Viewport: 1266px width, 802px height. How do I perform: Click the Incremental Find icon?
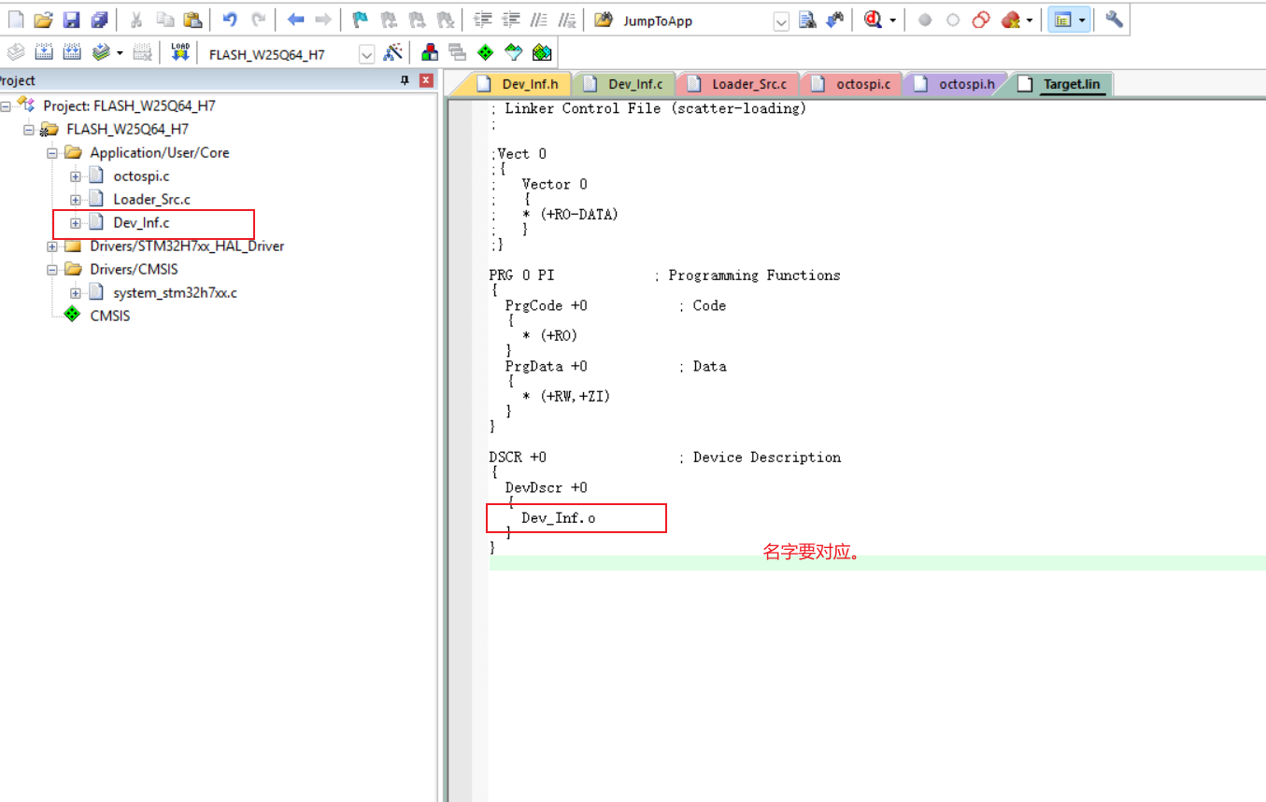click(x=835, y=20)
